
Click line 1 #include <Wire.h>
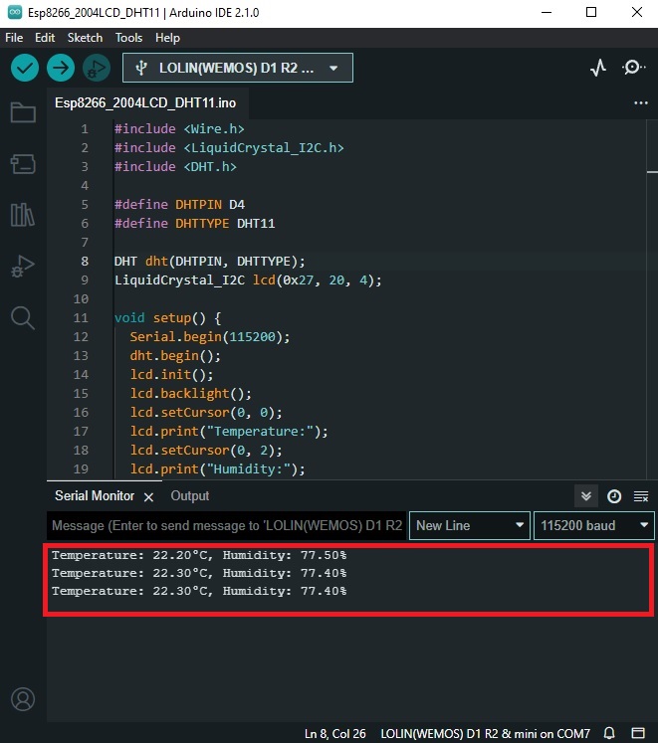pyautogui.click(x=179, y=129)
